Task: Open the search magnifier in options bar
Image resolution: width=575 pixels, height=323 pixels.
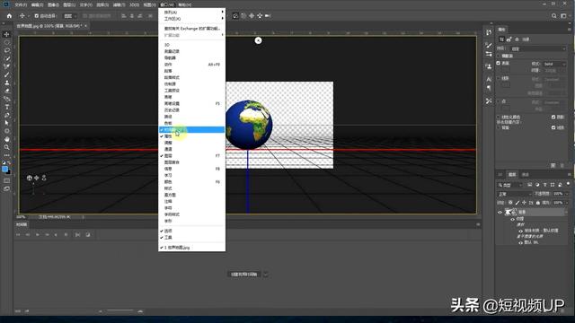Action: (553, 16)
